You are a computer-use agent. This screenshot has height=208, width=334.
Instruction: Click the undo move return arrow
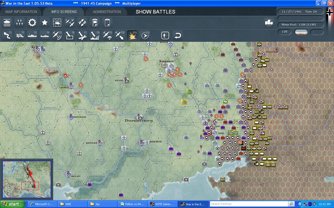click(177, 35)
